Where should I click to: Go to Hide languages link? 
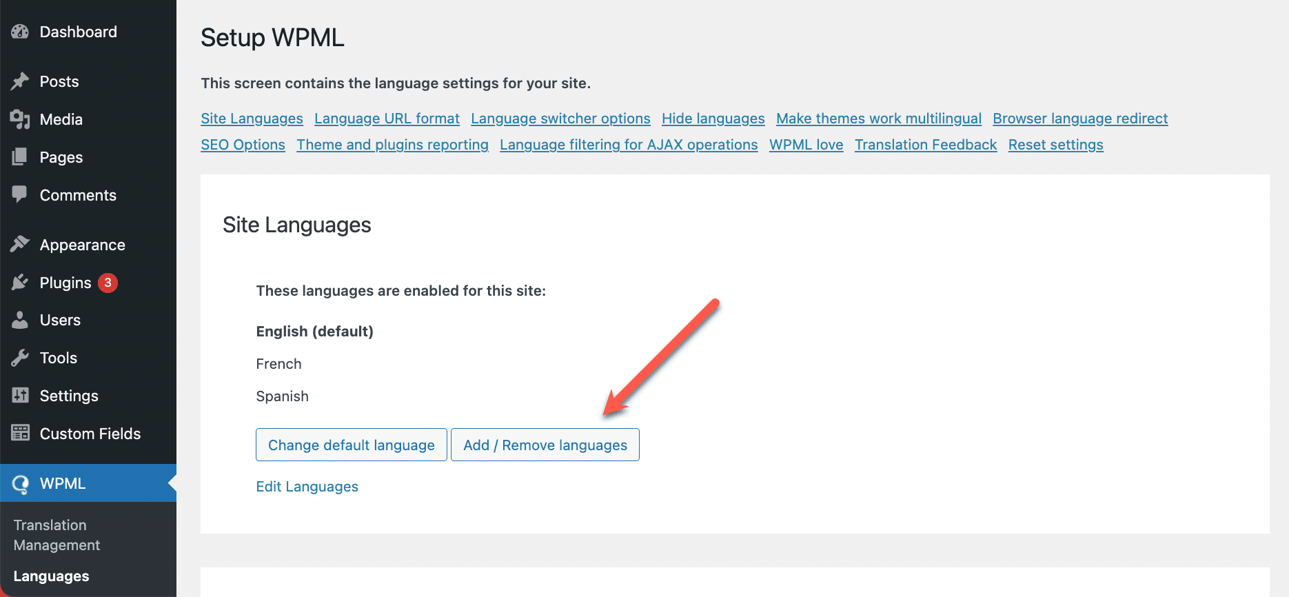(713, 119)
